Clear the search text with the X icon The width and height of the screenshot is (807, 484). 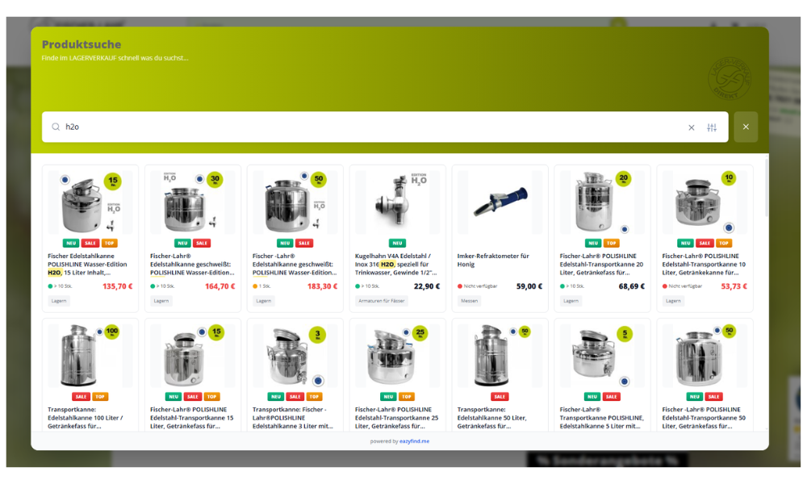(691, 127)
